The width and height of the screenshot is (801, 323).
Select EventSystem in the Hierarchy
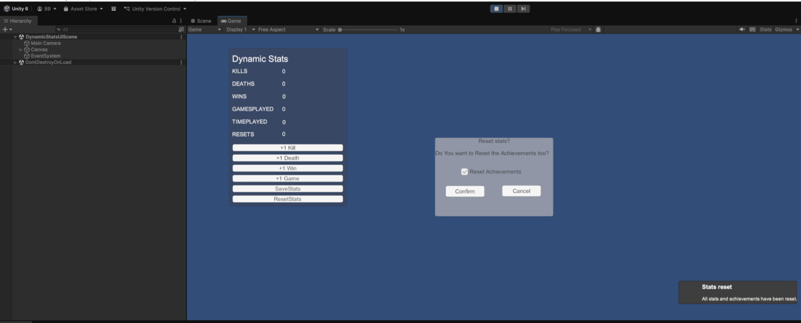(45, 56)
